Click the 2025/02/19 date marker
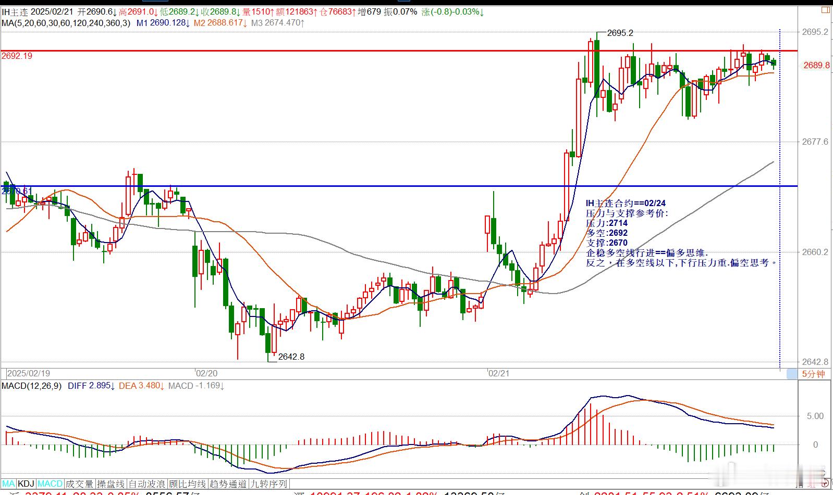 point(29,373)
